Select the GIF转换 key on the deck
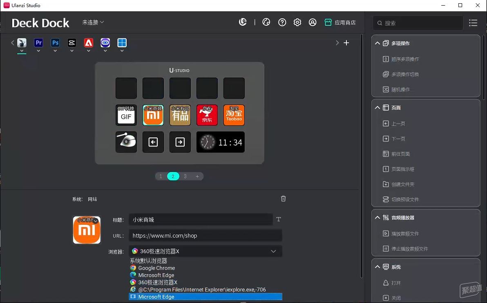Screen dimensions: 487x303 [126, 115]
